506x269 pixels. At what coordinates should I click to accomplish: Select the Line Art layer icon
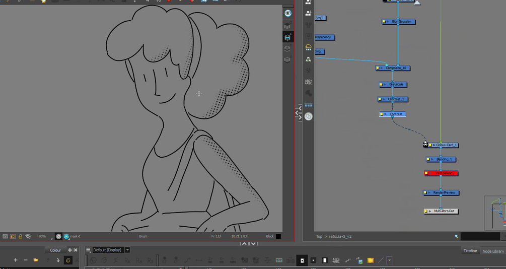[287, 37]
